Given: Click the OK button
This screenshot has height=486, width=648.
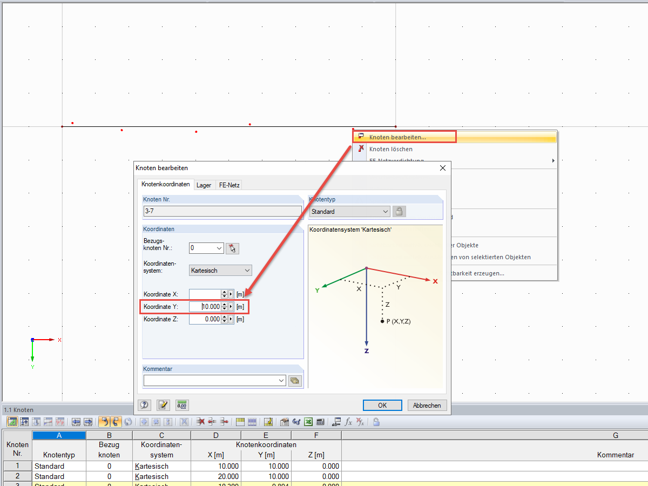Looking at the screenshot, I should pyautogui.click(x=382, y=405).
